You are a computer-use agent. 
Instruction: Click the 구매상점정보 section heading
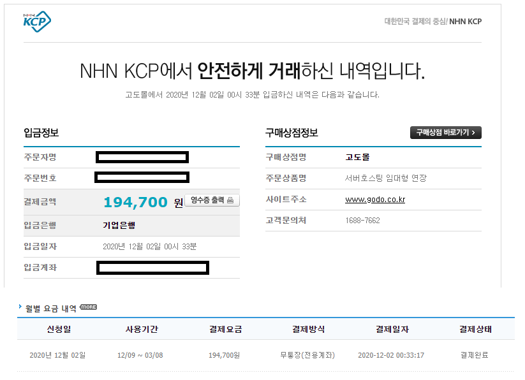pyautogui.click(x=292, y=133)
